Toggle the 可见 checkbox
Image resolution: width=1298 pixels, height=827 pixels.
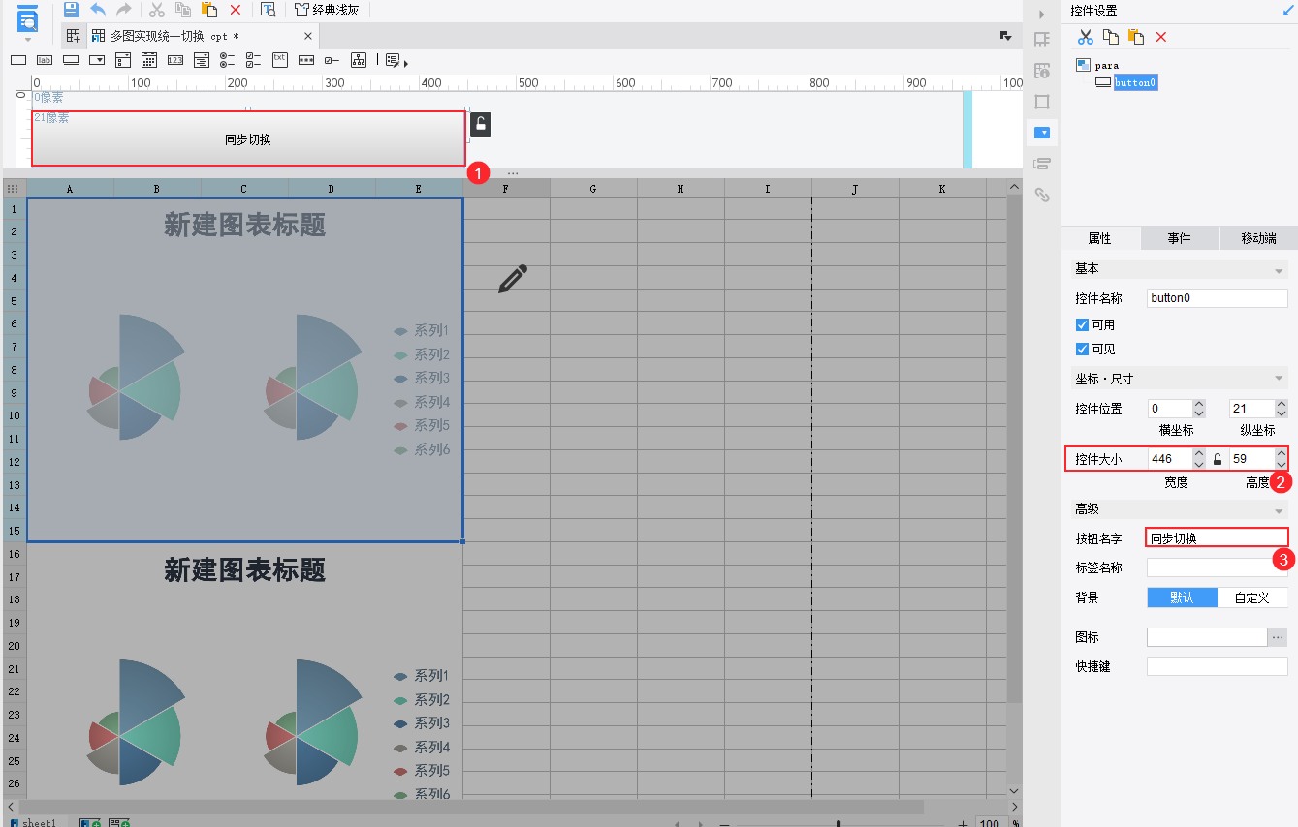[x=1083, y=350]
